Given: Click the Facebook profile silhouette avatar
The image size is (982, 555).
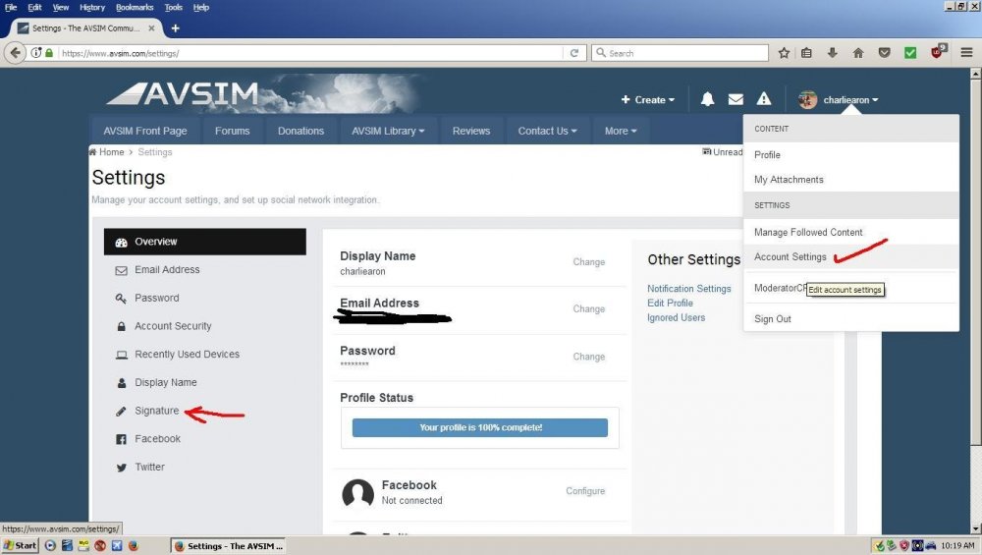Looking at the screenshot, I should pos(357,493).
